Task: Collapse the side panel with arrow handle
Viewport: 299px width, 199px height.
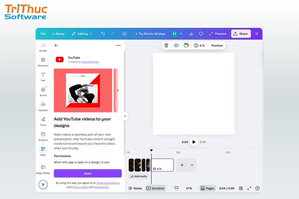Action: pyautogui.click(x=125, y=116)
